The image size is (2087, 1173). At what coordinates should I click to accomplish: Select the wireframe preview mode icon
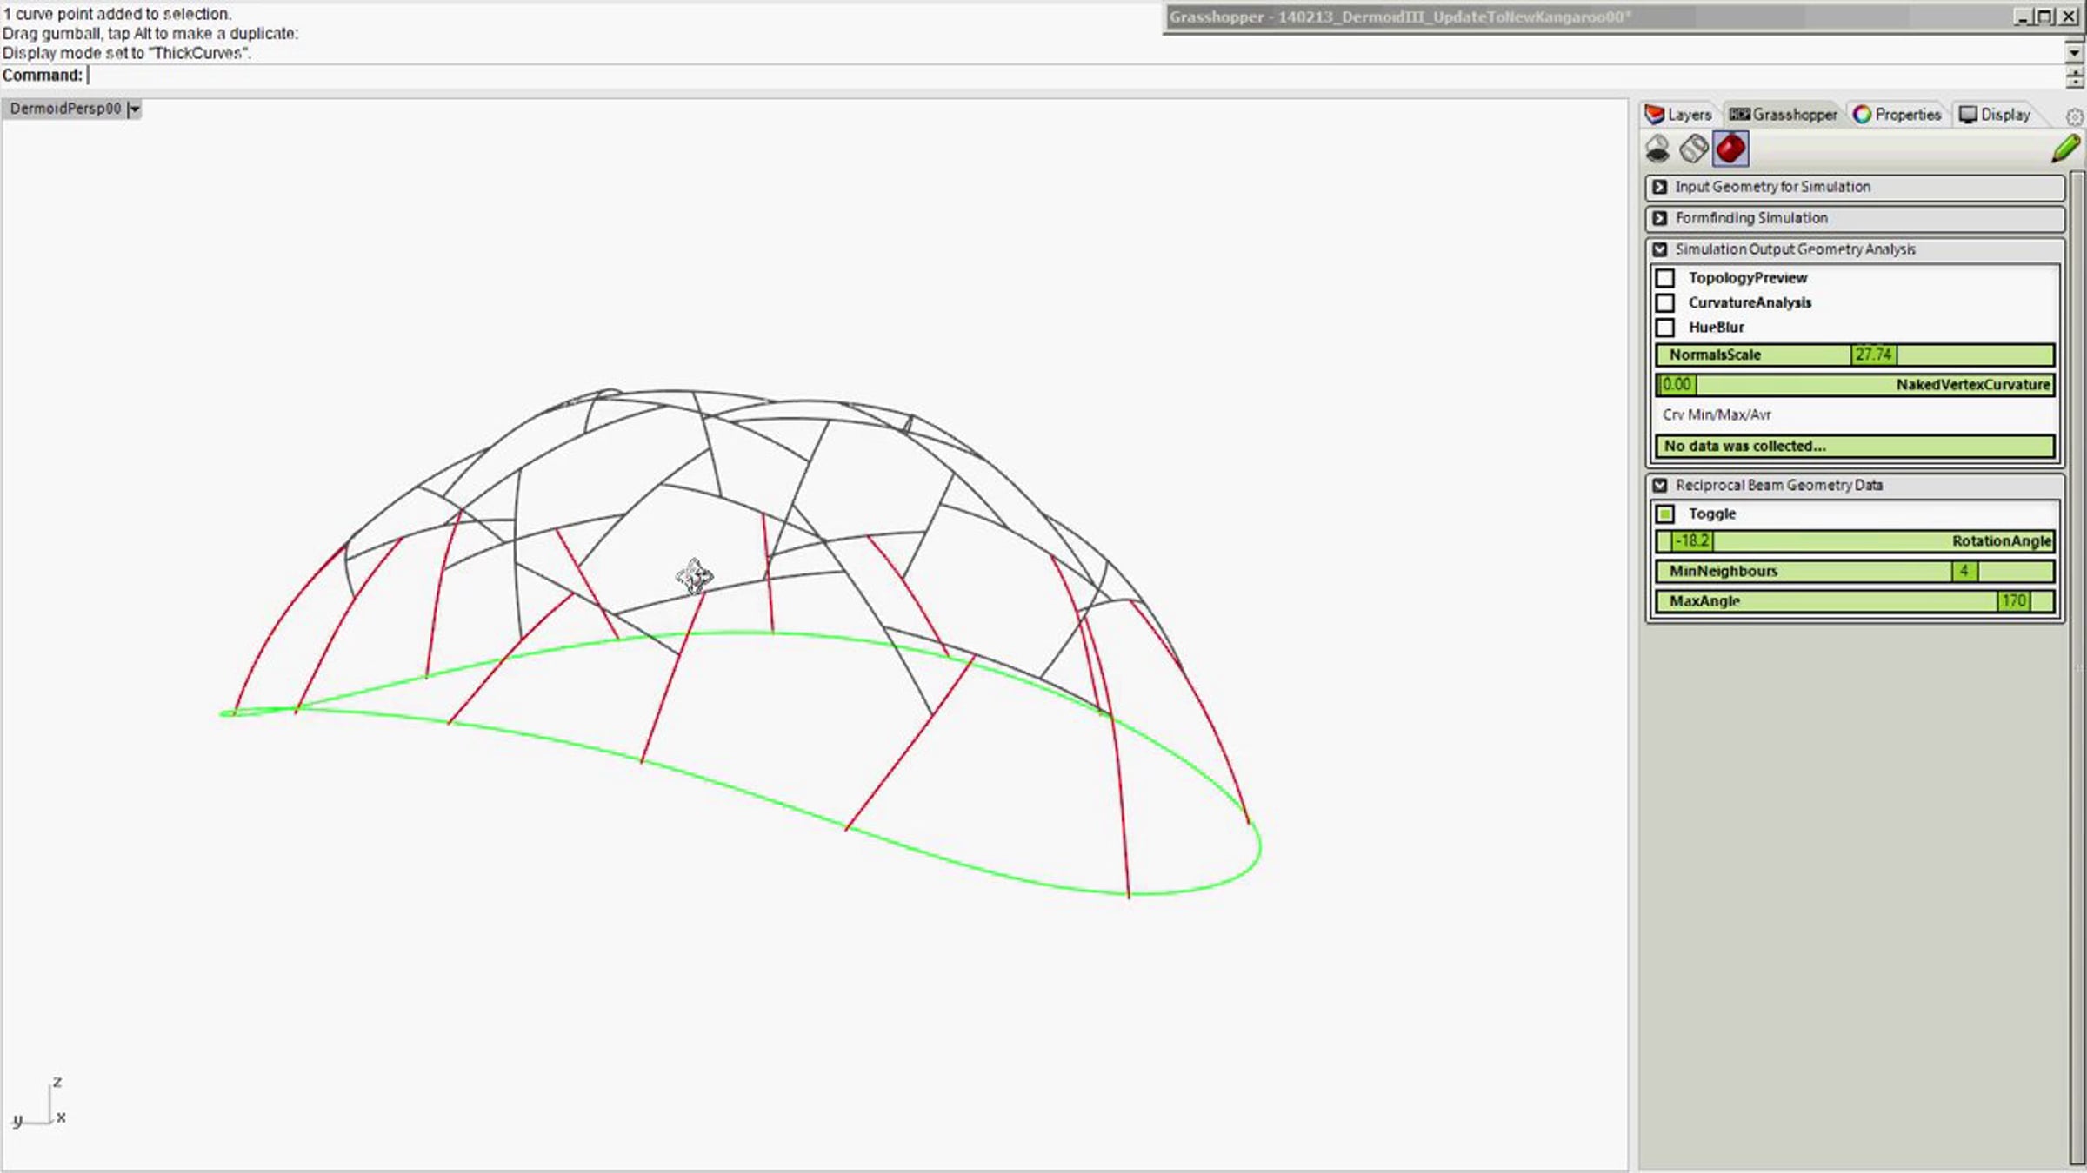[x=1694, y=149]
